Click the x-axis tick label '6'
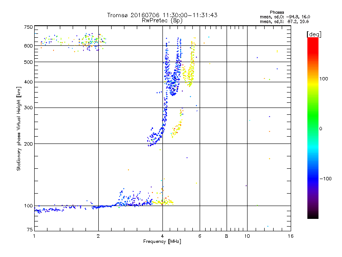342x257 pixels. pos(200,236)
